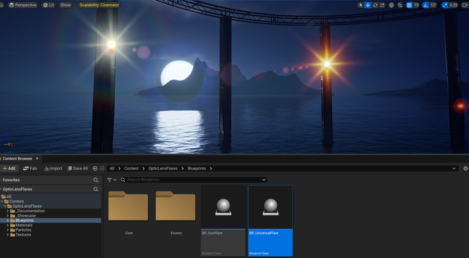Activate the scale gizmo tool
469x258 pixels.
point(382,5)
